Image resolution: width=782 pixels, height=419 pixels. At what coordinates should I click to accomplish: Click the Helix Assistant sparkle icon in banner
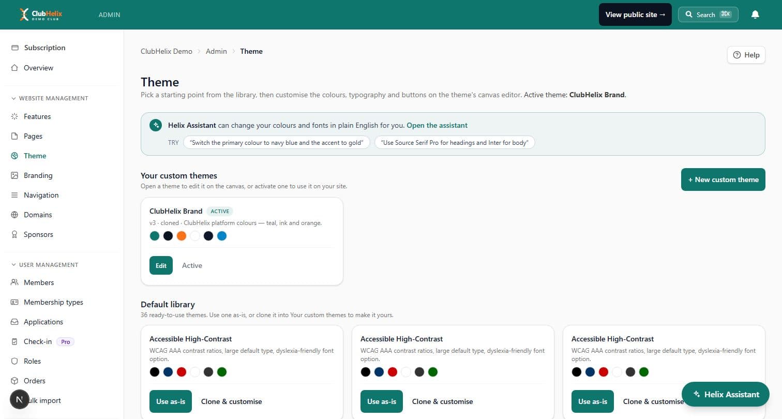[x=155, y=125]
